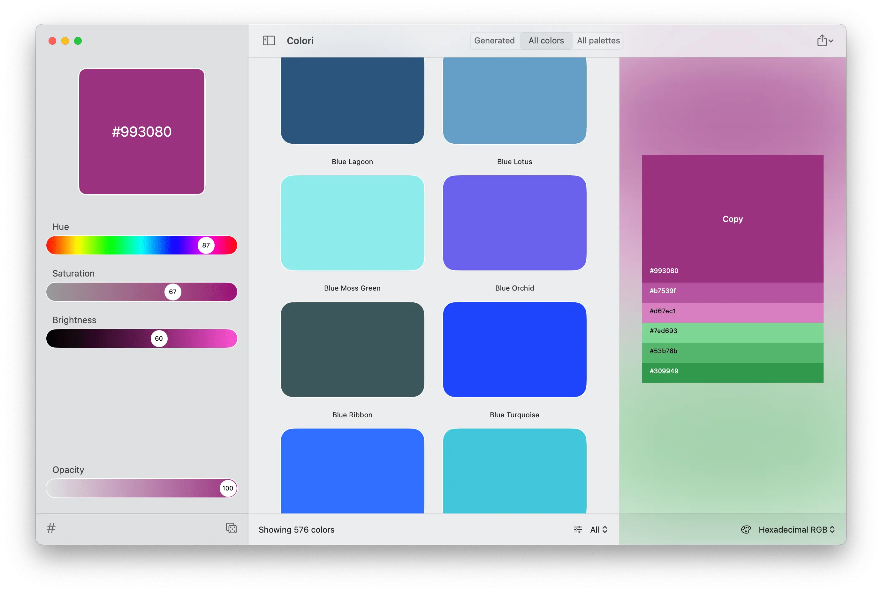Open the filter options icon in status bar
882x592 pixels.
click(x=578, y=529)
